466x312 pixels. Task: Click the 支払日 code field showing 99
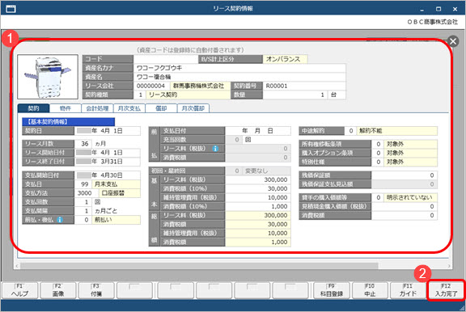(x=83, y=184)
